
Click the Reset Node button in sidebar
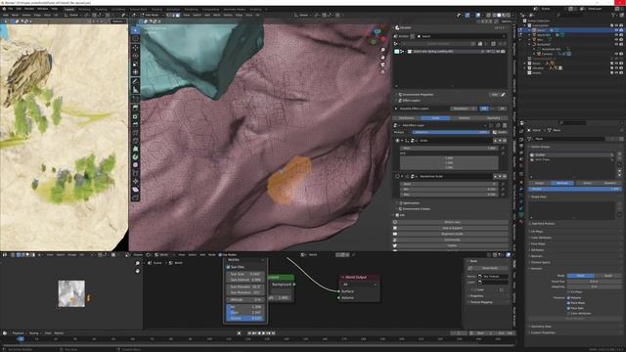pos(489,268)
